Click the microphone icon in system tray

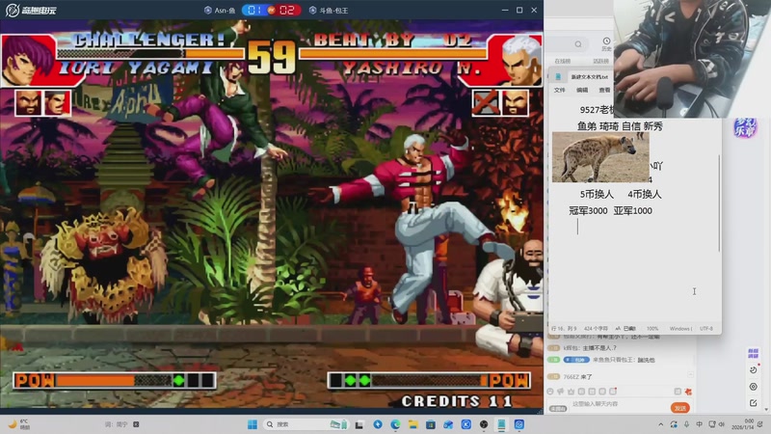click(x=686, y=424)
